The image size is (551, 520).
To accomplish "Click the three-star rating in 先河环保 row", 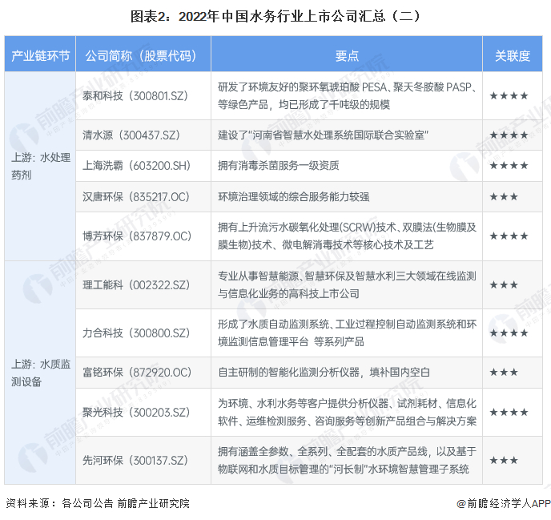I will (x=504, y=460).
